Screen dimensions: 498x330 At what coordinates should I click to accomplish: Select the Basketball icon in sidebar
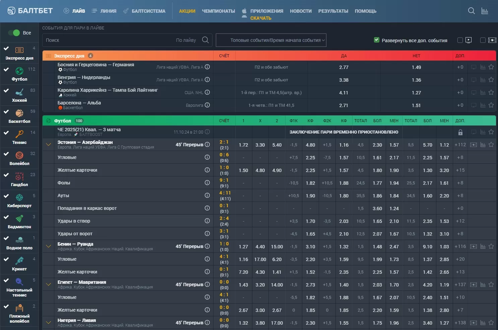(19, 113)
